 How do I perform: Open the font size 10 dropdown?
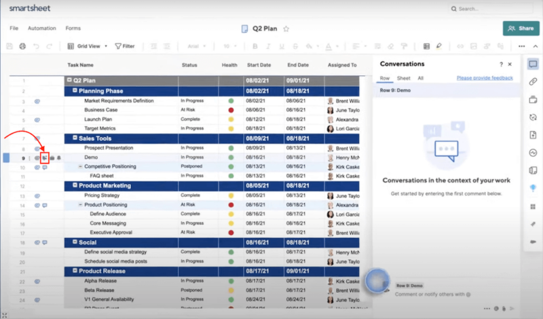230,46
